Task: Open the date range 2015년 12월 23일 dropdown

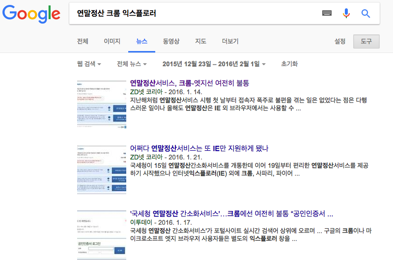Action: pyautogui.click(x=214, y=64)
